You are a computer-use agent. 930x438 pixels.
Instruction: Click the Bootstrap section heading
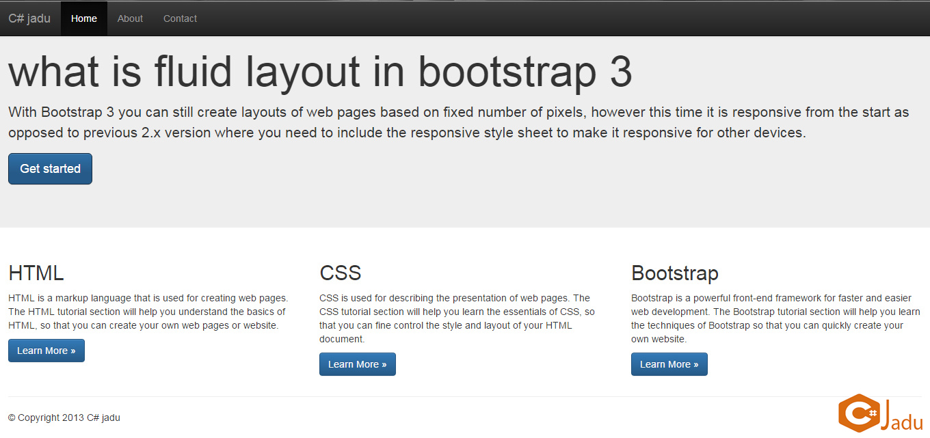click(x=675, y=273)
